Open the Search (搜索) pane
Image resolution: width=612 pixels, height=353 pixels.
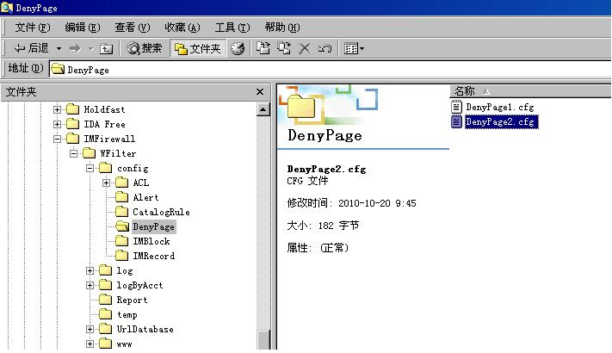[144, 48]
